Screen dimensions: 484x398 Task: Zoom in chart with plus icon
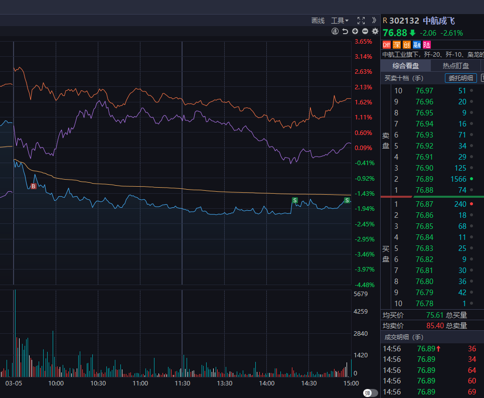[355, 32]
